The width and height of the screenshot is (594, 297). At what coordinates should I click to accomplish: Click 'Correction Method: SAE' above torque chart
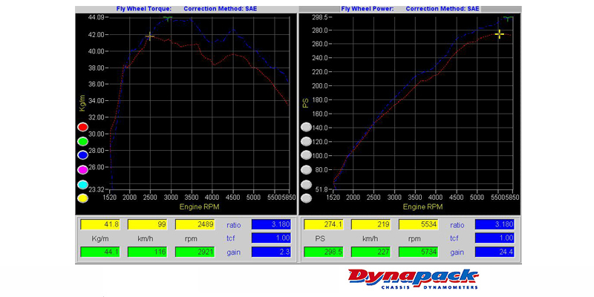pyautogui.click(x=220, y=9)
